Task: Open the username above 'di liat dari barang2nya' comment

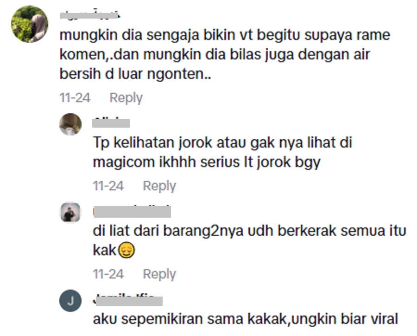Action: pos(132,212)
